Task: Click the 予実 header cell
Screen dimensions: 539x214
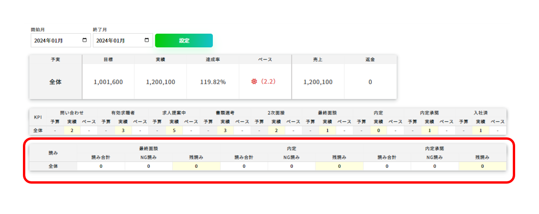Action: coord(55,59)
